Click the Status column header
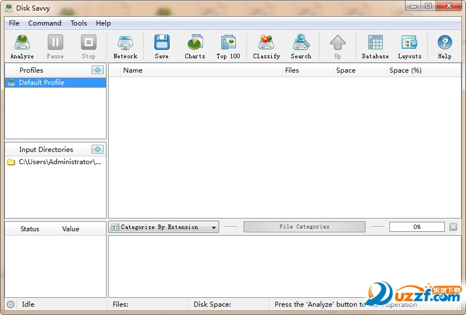This screenshot has width=466, height=315. pos(38,229)
